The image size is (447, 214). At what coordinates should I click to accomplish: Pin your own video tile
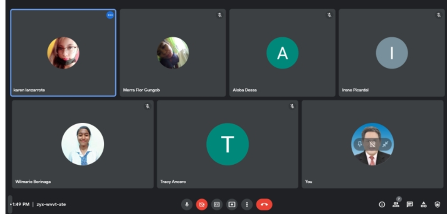click(360, 144)
